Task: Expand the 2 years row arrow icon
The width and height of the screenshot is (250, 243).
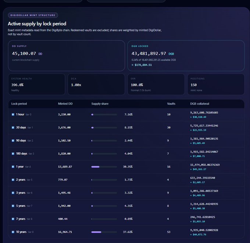Action: point(13,180)
